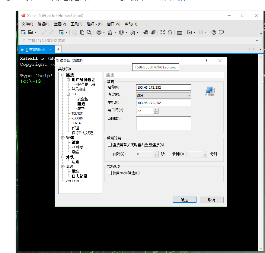The width and height of the screenshot is (265, 253).
Task: Collapse the SSH tree node
Action: pos(68,94)
